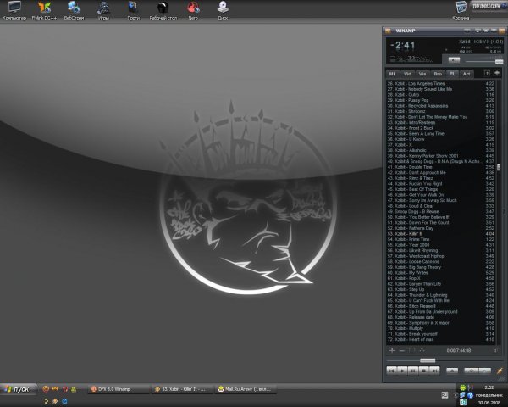Click the pause button in Winamp
Image resolution: width=508 pixels, height=407 pixels.
tap(413, 371)
